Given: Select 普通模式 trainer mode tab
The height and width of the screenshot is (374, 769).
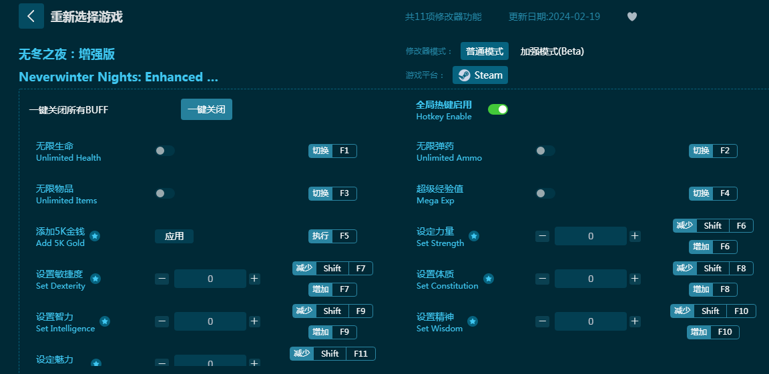Looking at the screenshot, I should pos(485,51).
